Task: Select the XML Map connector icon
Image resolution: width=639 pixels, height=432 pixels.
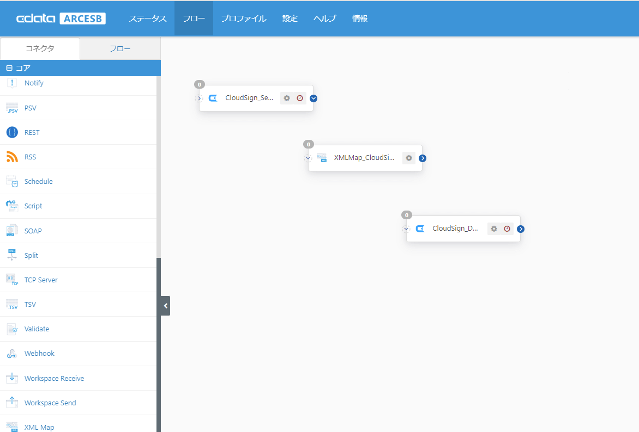Action: click(x=12, y=427)
